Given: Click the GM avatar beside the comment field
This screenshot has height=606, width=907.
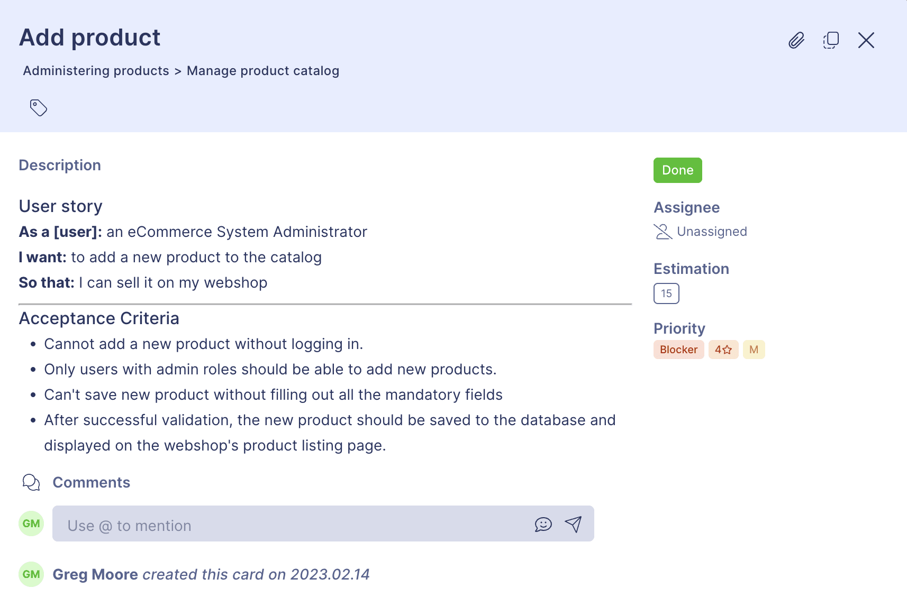Looking at the screenshot, I should (x=31, y=523).
